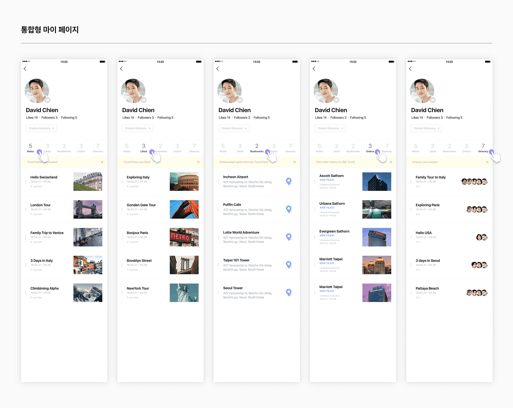Dismiss the 'Travel Notes you liked' banner

click(198, 162)
